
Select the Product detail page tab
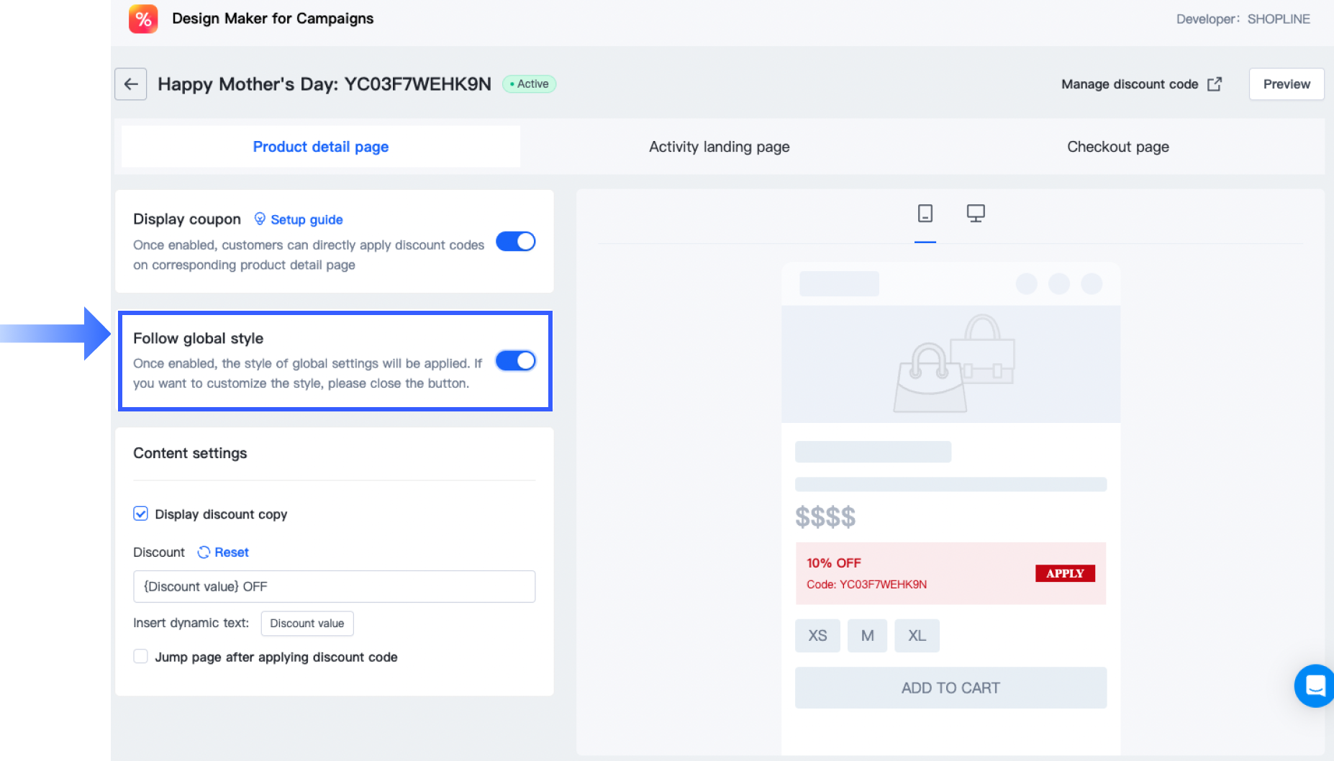(321, 147)
